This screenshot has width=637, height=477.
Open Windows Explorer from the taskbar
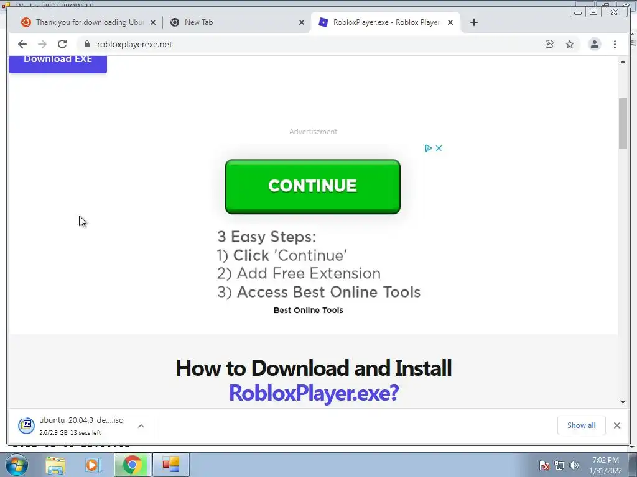pyautogui.click(x=55, y=465)
